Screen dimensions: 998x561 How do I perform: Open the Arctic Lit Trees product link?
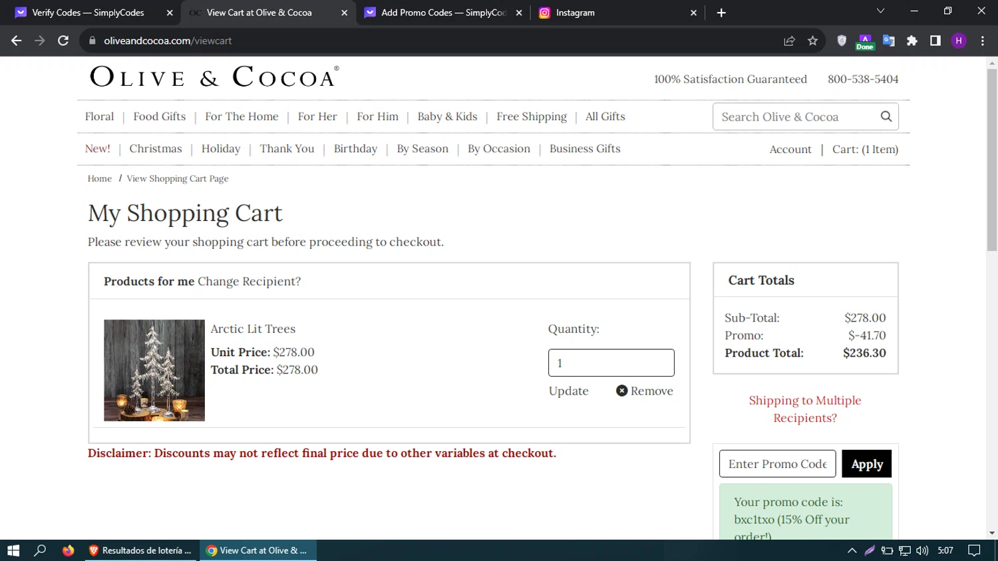pyautogui.click(x=253, y=329)
